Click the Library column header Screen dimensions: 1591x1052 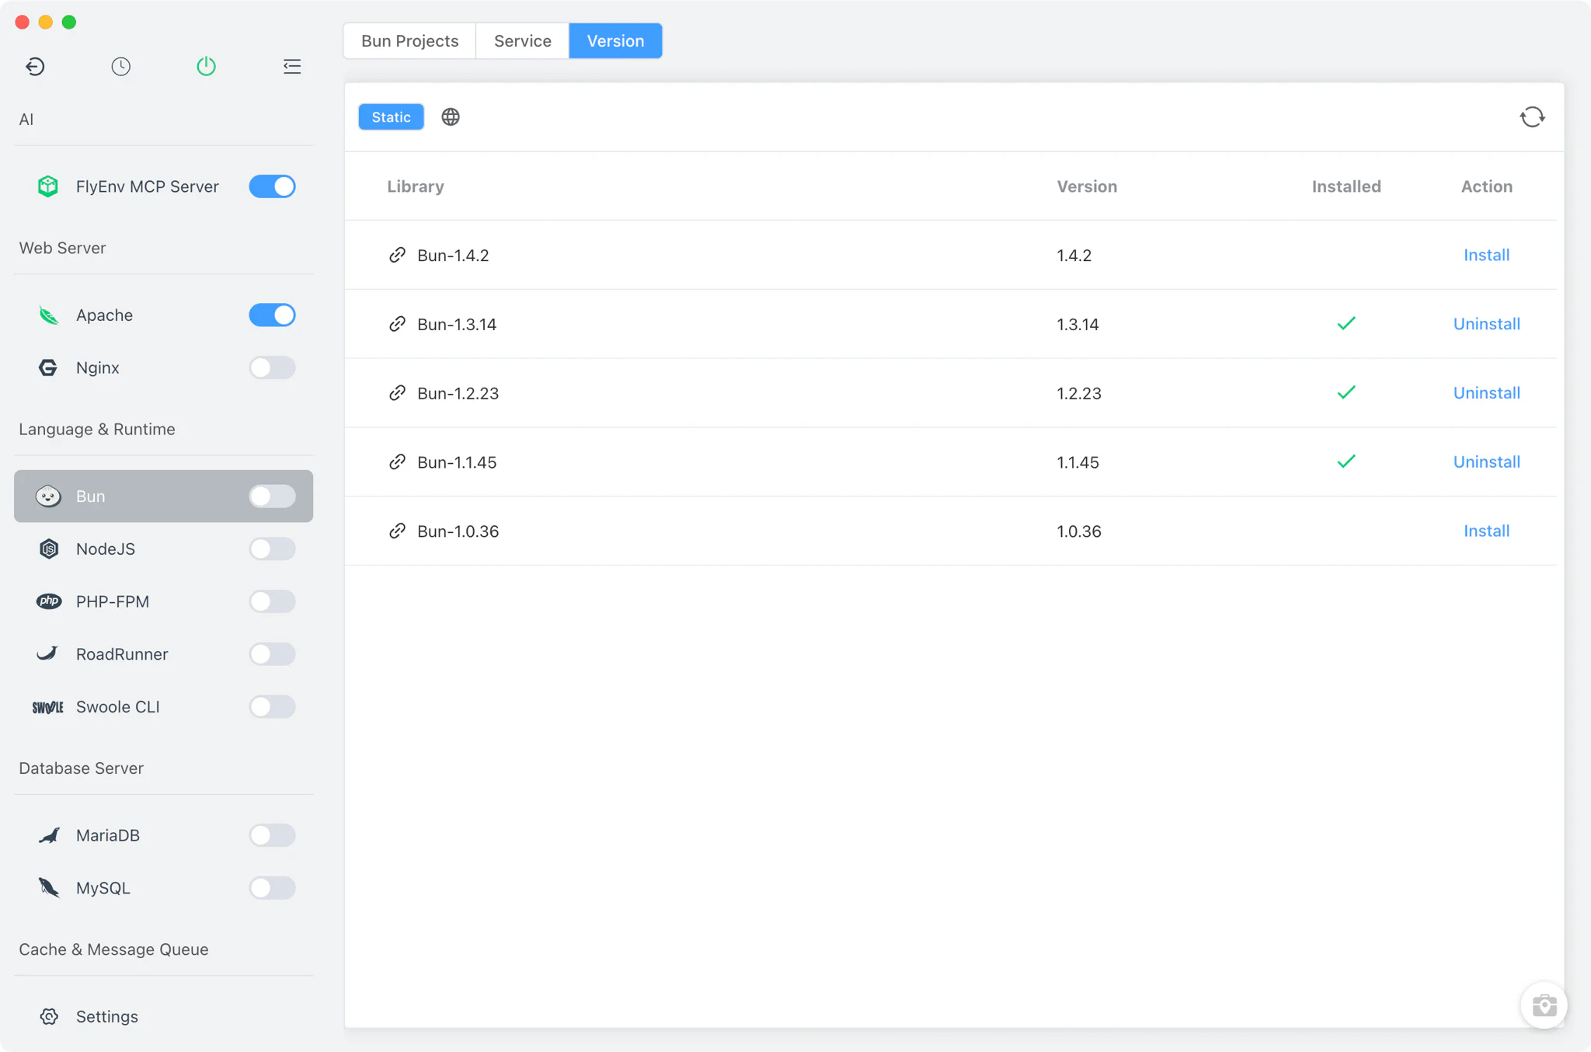[416, 186]
